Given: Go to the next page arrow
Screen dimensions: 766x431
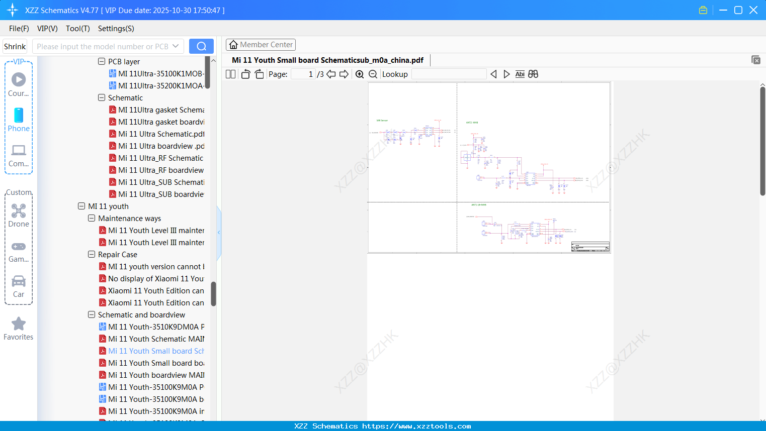Looking at the screenshot, I should click(344, 74).
